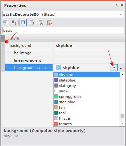
Task: Collapse the Style category section
Action: coord(3,38)
